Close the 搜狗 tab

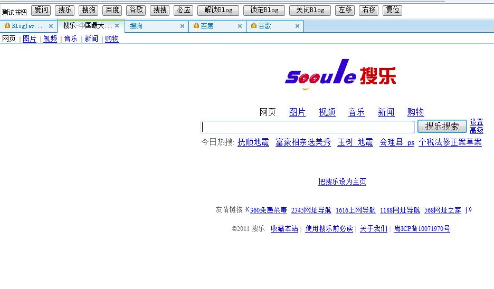click(x=182, y=26)
